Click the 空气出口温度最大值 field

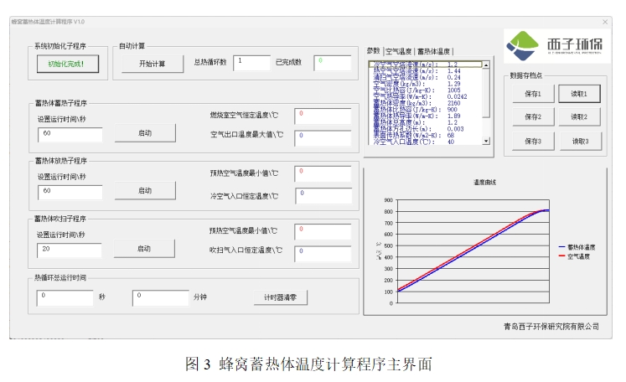[x=323, y=138]
